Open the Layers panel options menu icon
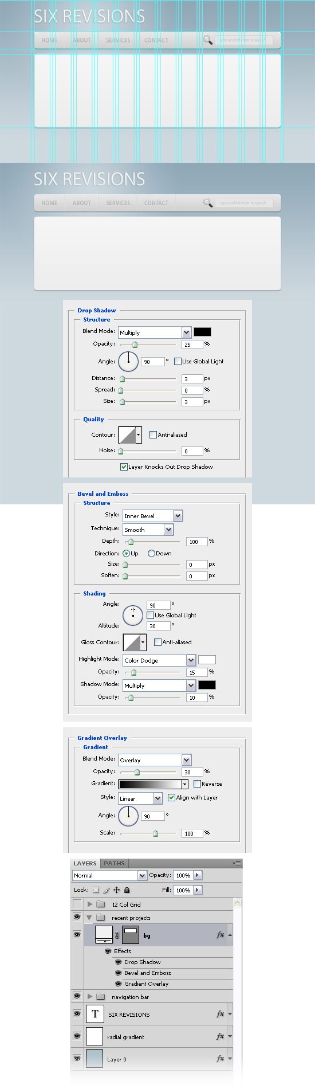This screenshot has height=1089, width=315. pyautogui.click(x=237, y=863)
